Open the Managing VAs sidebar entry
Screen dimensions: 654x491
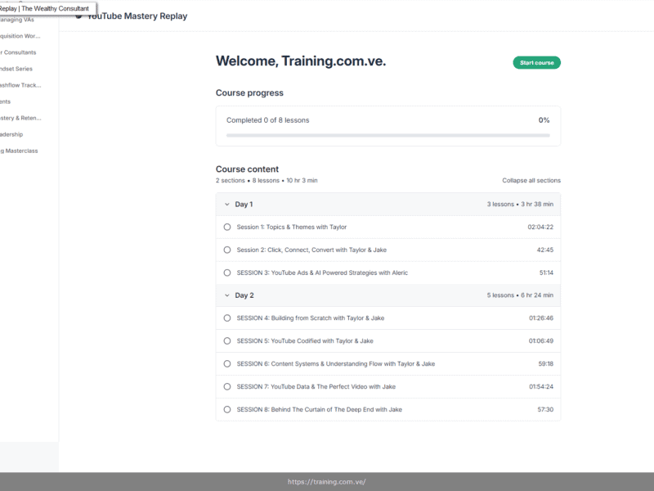point(16,20)
